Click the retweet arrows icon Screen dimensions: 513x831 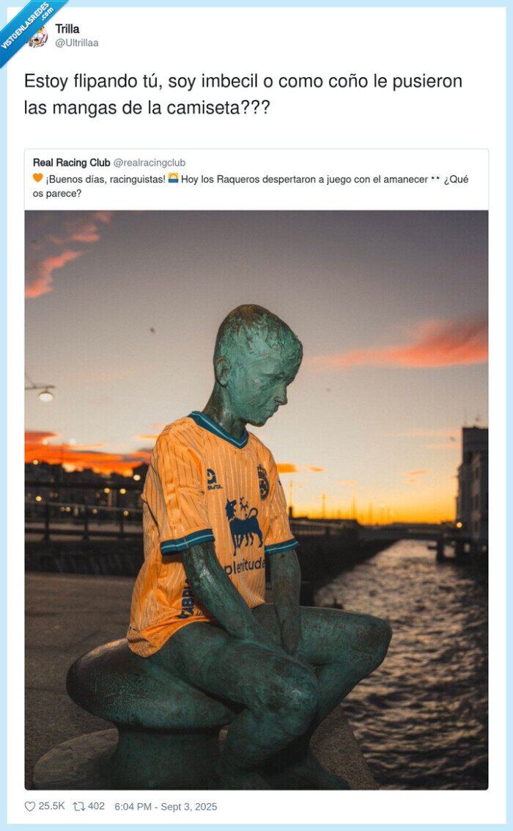point(79,807)
